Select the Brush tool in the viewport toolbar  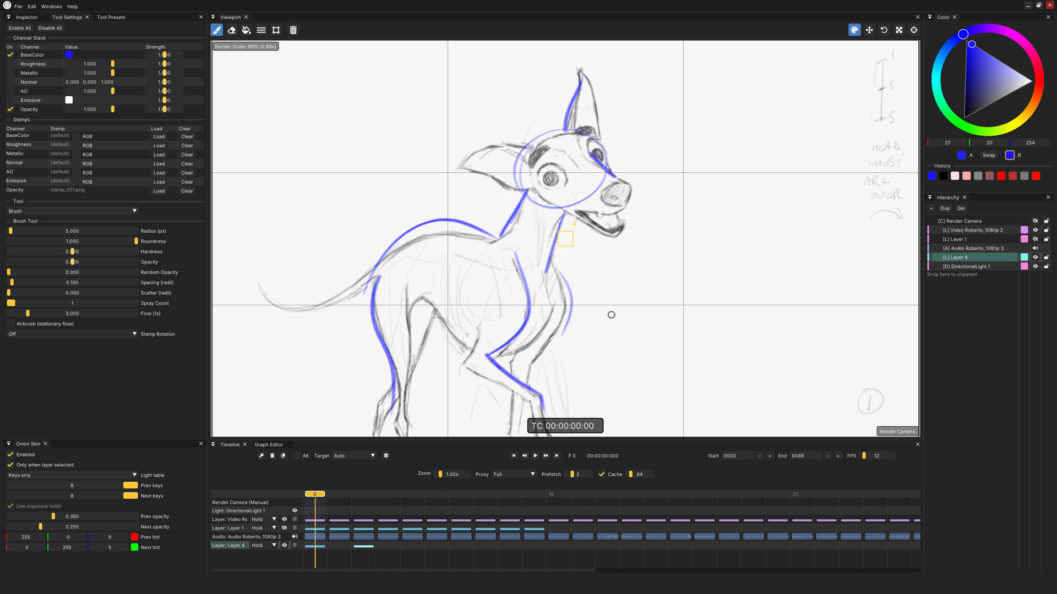click(x=216, y=30)
